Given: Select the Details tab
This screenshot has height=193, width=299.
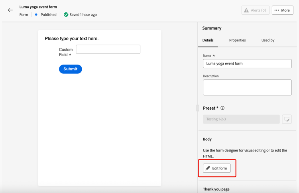Looking at the screenshot, I should (x=208, y=40).
